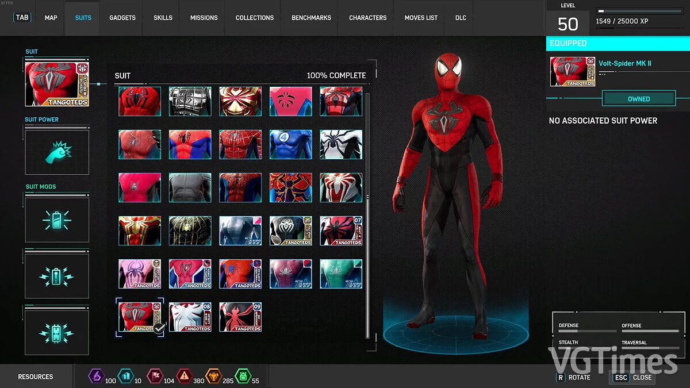Select the Suit Power fist icon
Image resolution: width=690 pixels, height=388 pixels.
click(56, 151)
